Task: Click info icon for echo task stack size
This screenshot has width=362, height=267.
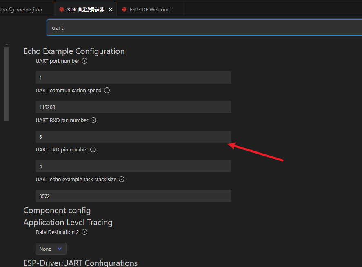Action: 122,180
